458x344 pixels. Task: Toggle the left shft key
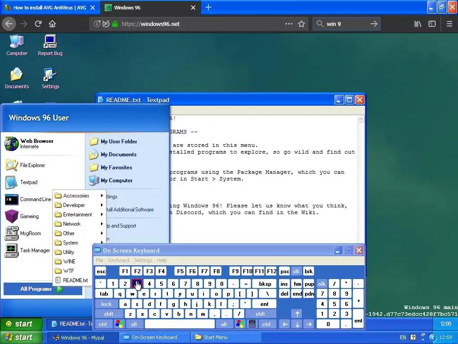point(109,314)
